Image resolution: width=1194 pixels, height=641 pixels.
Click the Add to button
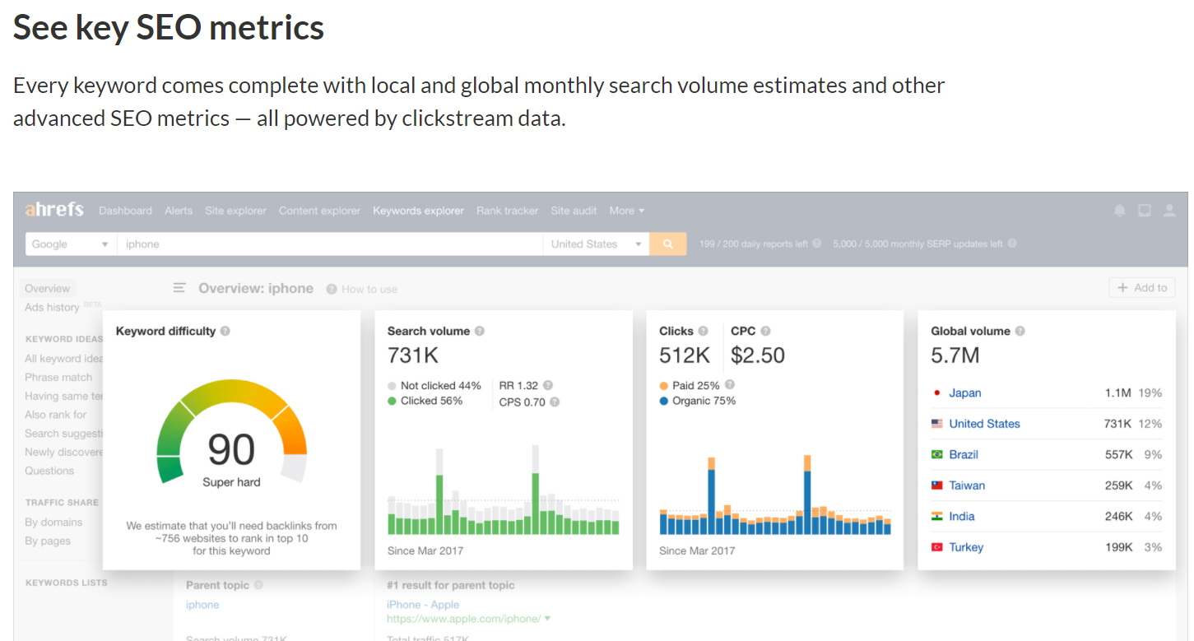pyautogui.click(x=1142, y=287)
